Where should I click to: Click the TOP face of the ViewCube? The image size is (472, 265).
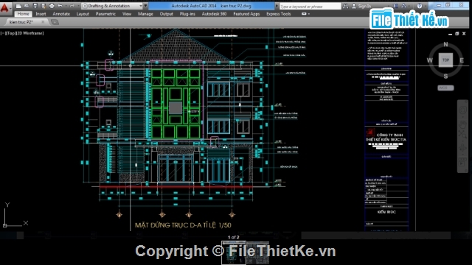(x=445, y=60)
